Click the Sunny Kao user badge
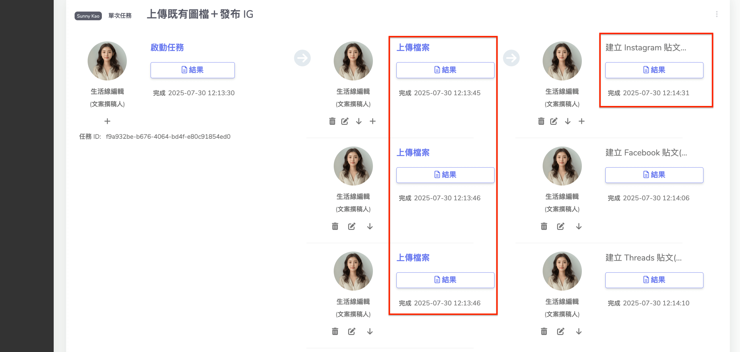The image size is (740, 352). (88, 16)
